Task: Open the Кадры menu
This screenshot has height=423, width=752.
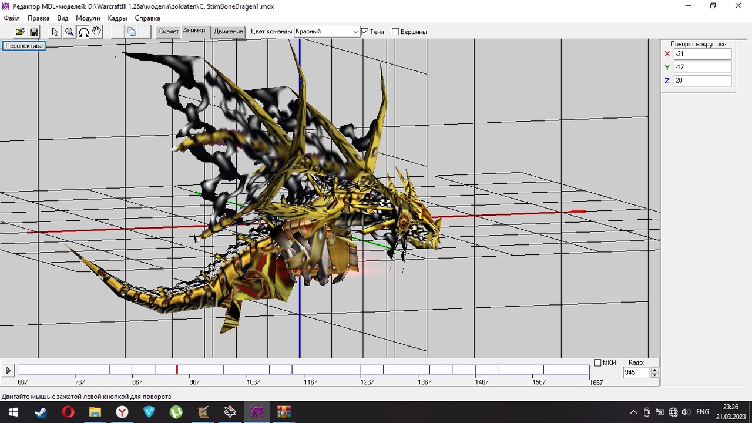Action: tap(117, 18)
